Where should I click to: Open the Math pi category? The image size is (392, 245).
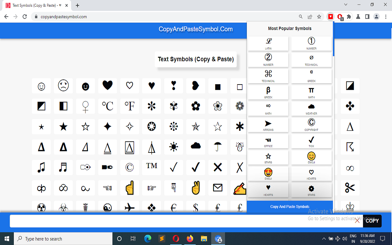[x=311, y=92]
